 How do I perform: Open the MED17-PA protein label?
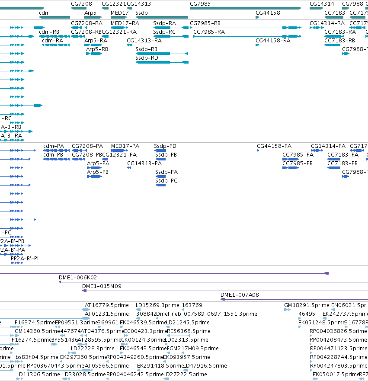(x=125, y=146)
